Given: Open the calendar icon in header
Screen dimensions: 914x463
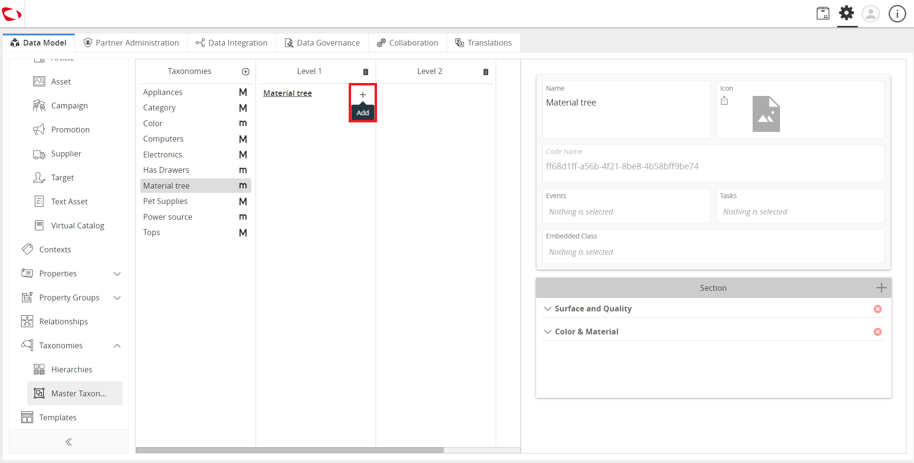Looking at the screenshot, I should [x=823, y=13].
